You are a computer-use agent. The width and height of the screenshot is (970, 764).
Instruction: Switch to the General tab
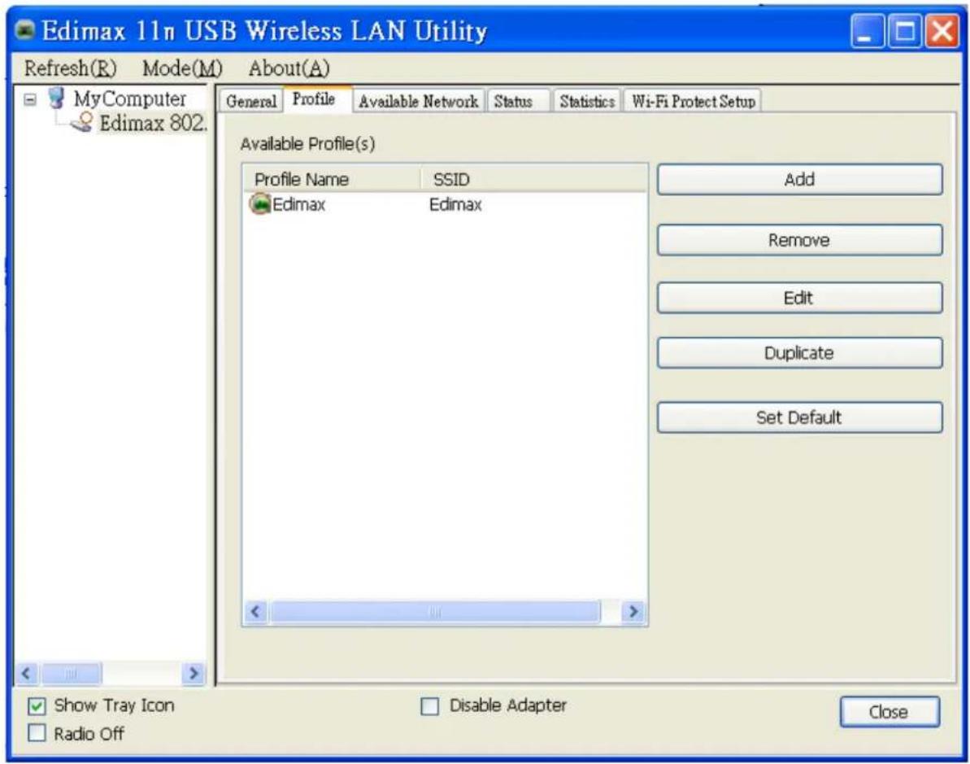250,101
